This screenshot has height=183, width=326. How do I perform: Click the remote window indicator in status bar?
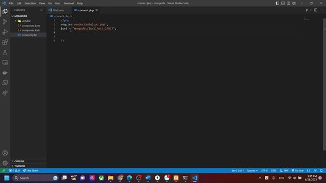[x=4, y=171]
